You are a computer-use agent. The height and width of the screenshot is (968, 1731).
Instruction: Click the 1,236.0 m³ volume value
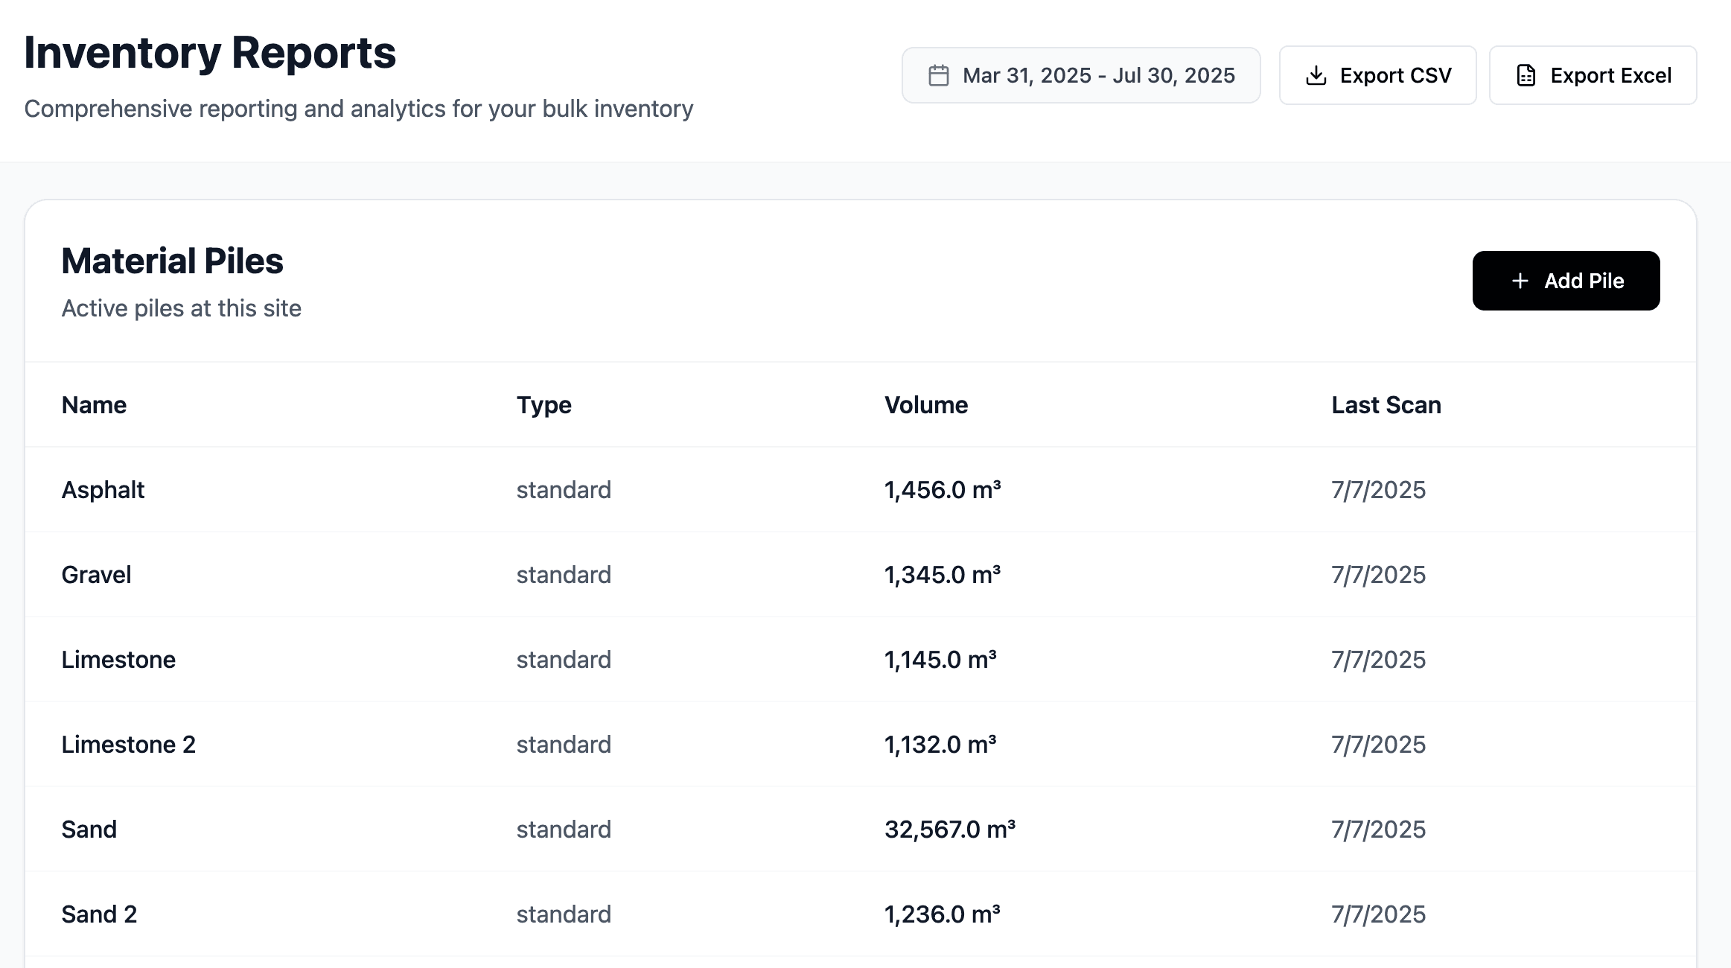pyautogui.click(x=943, y=914)
